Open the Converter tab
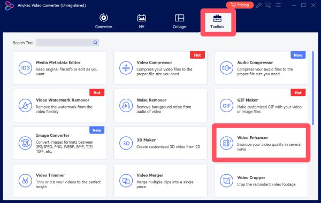The image size is (321, 203). [104, 21]
